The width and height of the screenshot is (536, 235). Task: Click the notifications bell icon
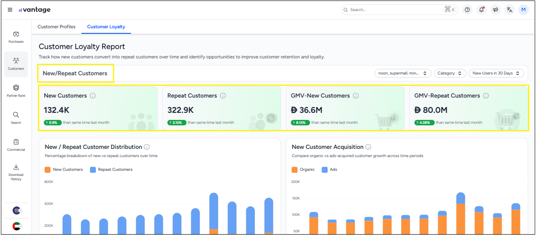481,10
